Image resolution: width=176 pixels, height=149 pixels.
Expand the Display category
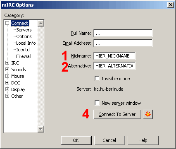(x=7, y=89)
